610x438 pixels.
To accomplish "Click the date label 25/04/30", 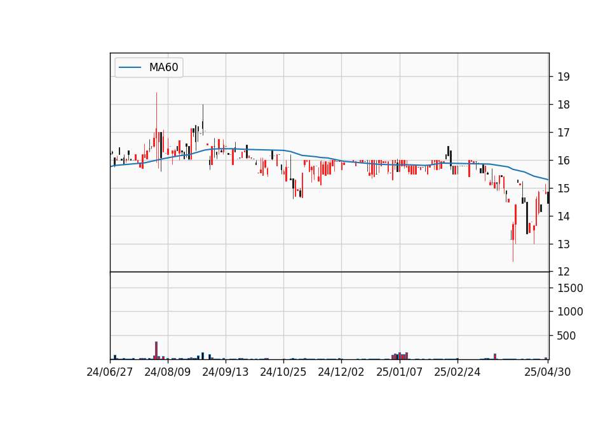I will tap(548, 372).
